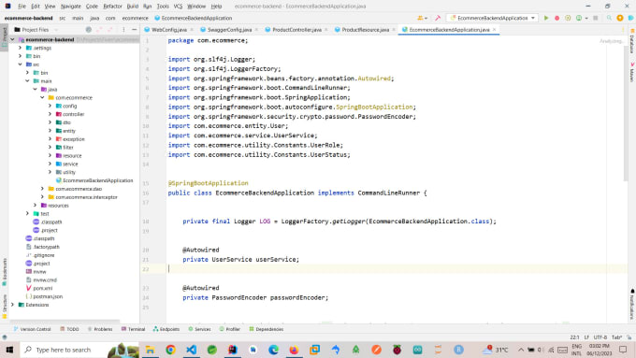Switch to the ProductController.java tab

click(x=296, y=30)
